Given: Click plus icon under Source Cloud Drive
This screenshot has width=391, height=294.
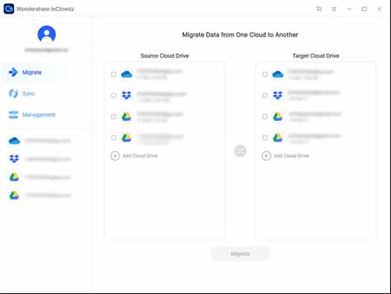Looking at the screenshot, I should click(115, 156).
